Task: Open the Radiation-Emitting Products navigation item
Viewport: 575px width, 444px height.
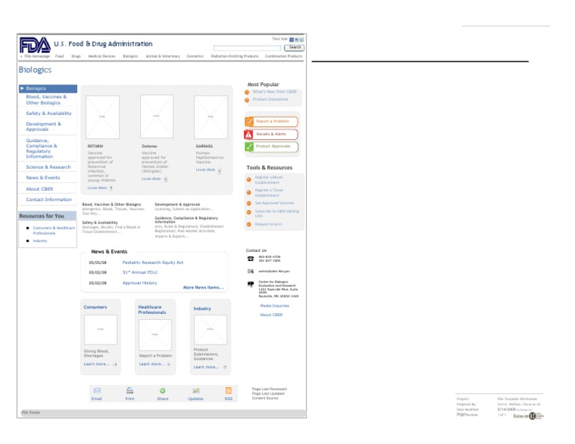Action: pyautogui.click(x=234, y=56)
